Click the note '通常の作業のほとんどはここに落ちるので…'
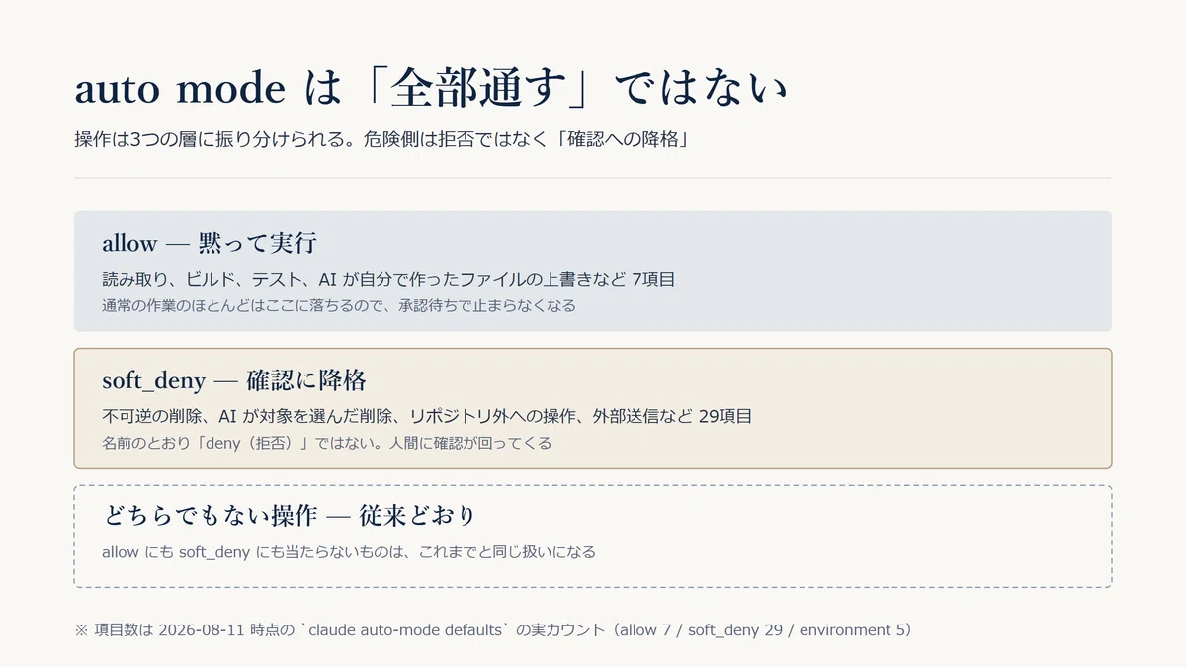This screenshot has height=667, width=1186. coord(339,305)
